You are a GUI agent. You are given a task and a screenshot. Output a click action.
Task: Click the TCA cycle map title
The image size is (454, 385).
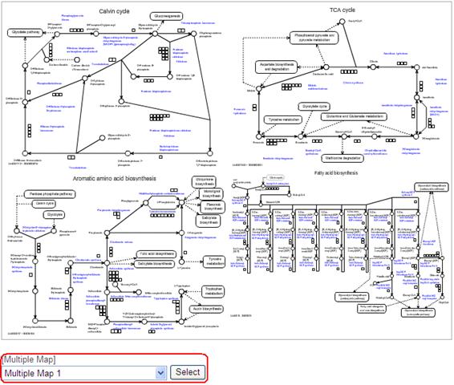(343, 10)
